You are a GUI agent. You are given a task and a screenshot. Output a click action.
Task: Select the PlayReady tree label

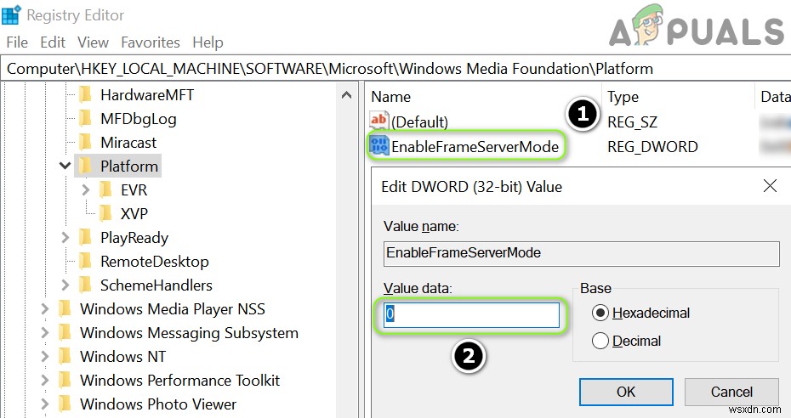pos(134,238)
